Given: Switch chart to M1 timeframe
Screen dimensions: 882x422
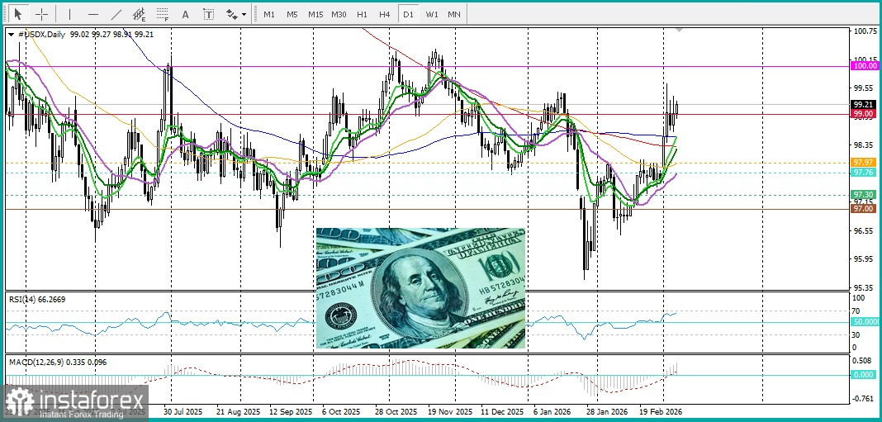Looking at the screenshot, I should [x=269, y=15].
